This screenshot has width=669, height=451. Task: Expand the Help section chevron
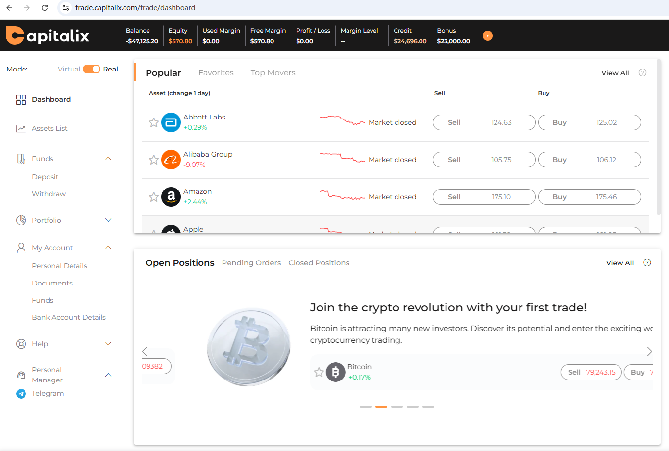coord(109,344)
